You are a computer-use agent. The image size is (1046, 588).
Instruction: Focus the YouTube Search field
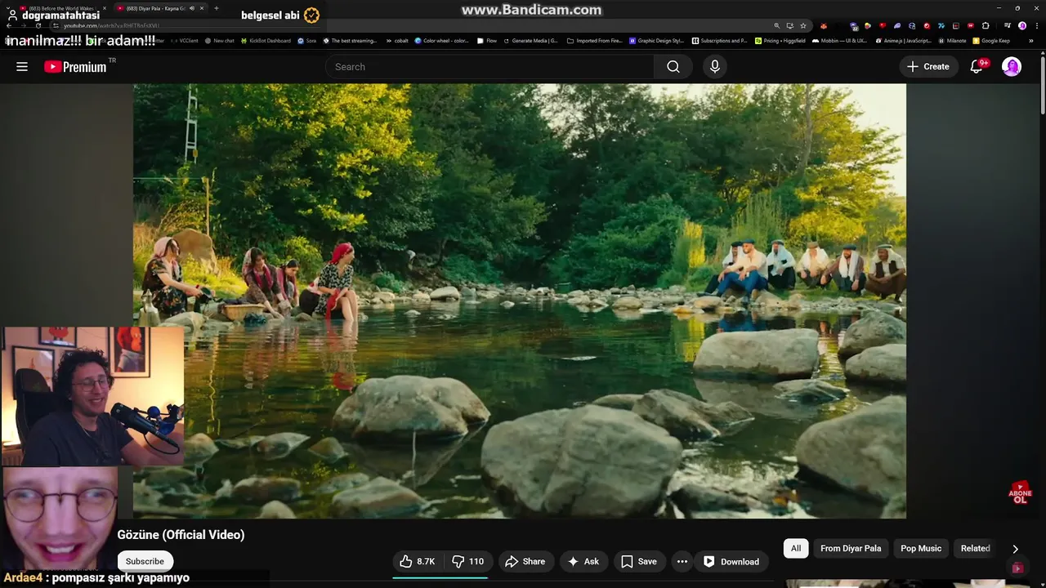point(490,67)
